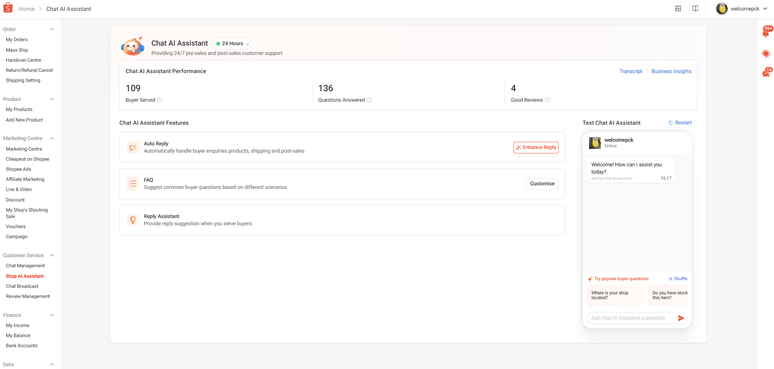Go to Home breadcrumb
Image resolution: width=774 pixels, height=369 pixels.
point(27,9)
